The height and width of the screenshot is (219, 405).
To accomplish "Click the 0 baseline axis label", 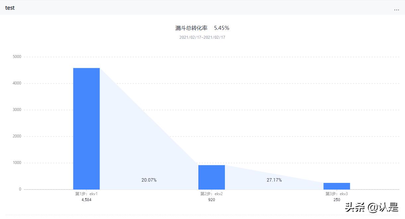I will 20,189.
